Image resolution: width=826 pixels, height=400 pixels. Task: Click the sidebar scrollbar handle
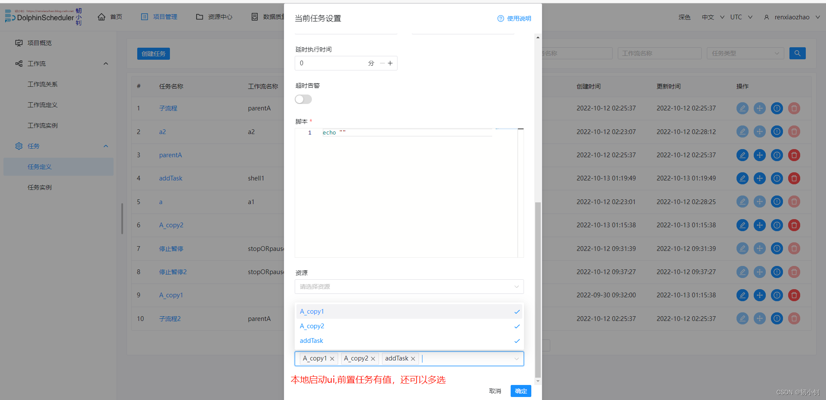122,219
